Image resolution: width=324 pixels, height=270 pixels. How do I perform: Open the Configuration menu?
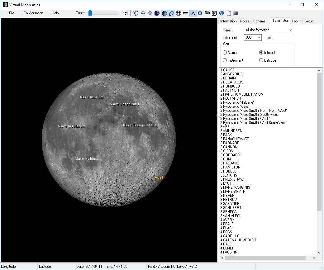tap(33, 13)
